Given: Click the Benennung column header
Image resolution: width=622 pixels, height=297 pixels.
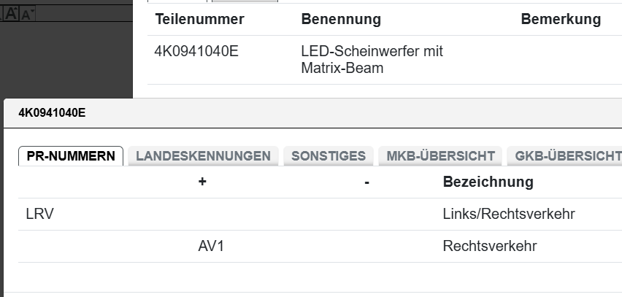Looking at the screenshot, I should pyautogui.click(x=341, y=20).
